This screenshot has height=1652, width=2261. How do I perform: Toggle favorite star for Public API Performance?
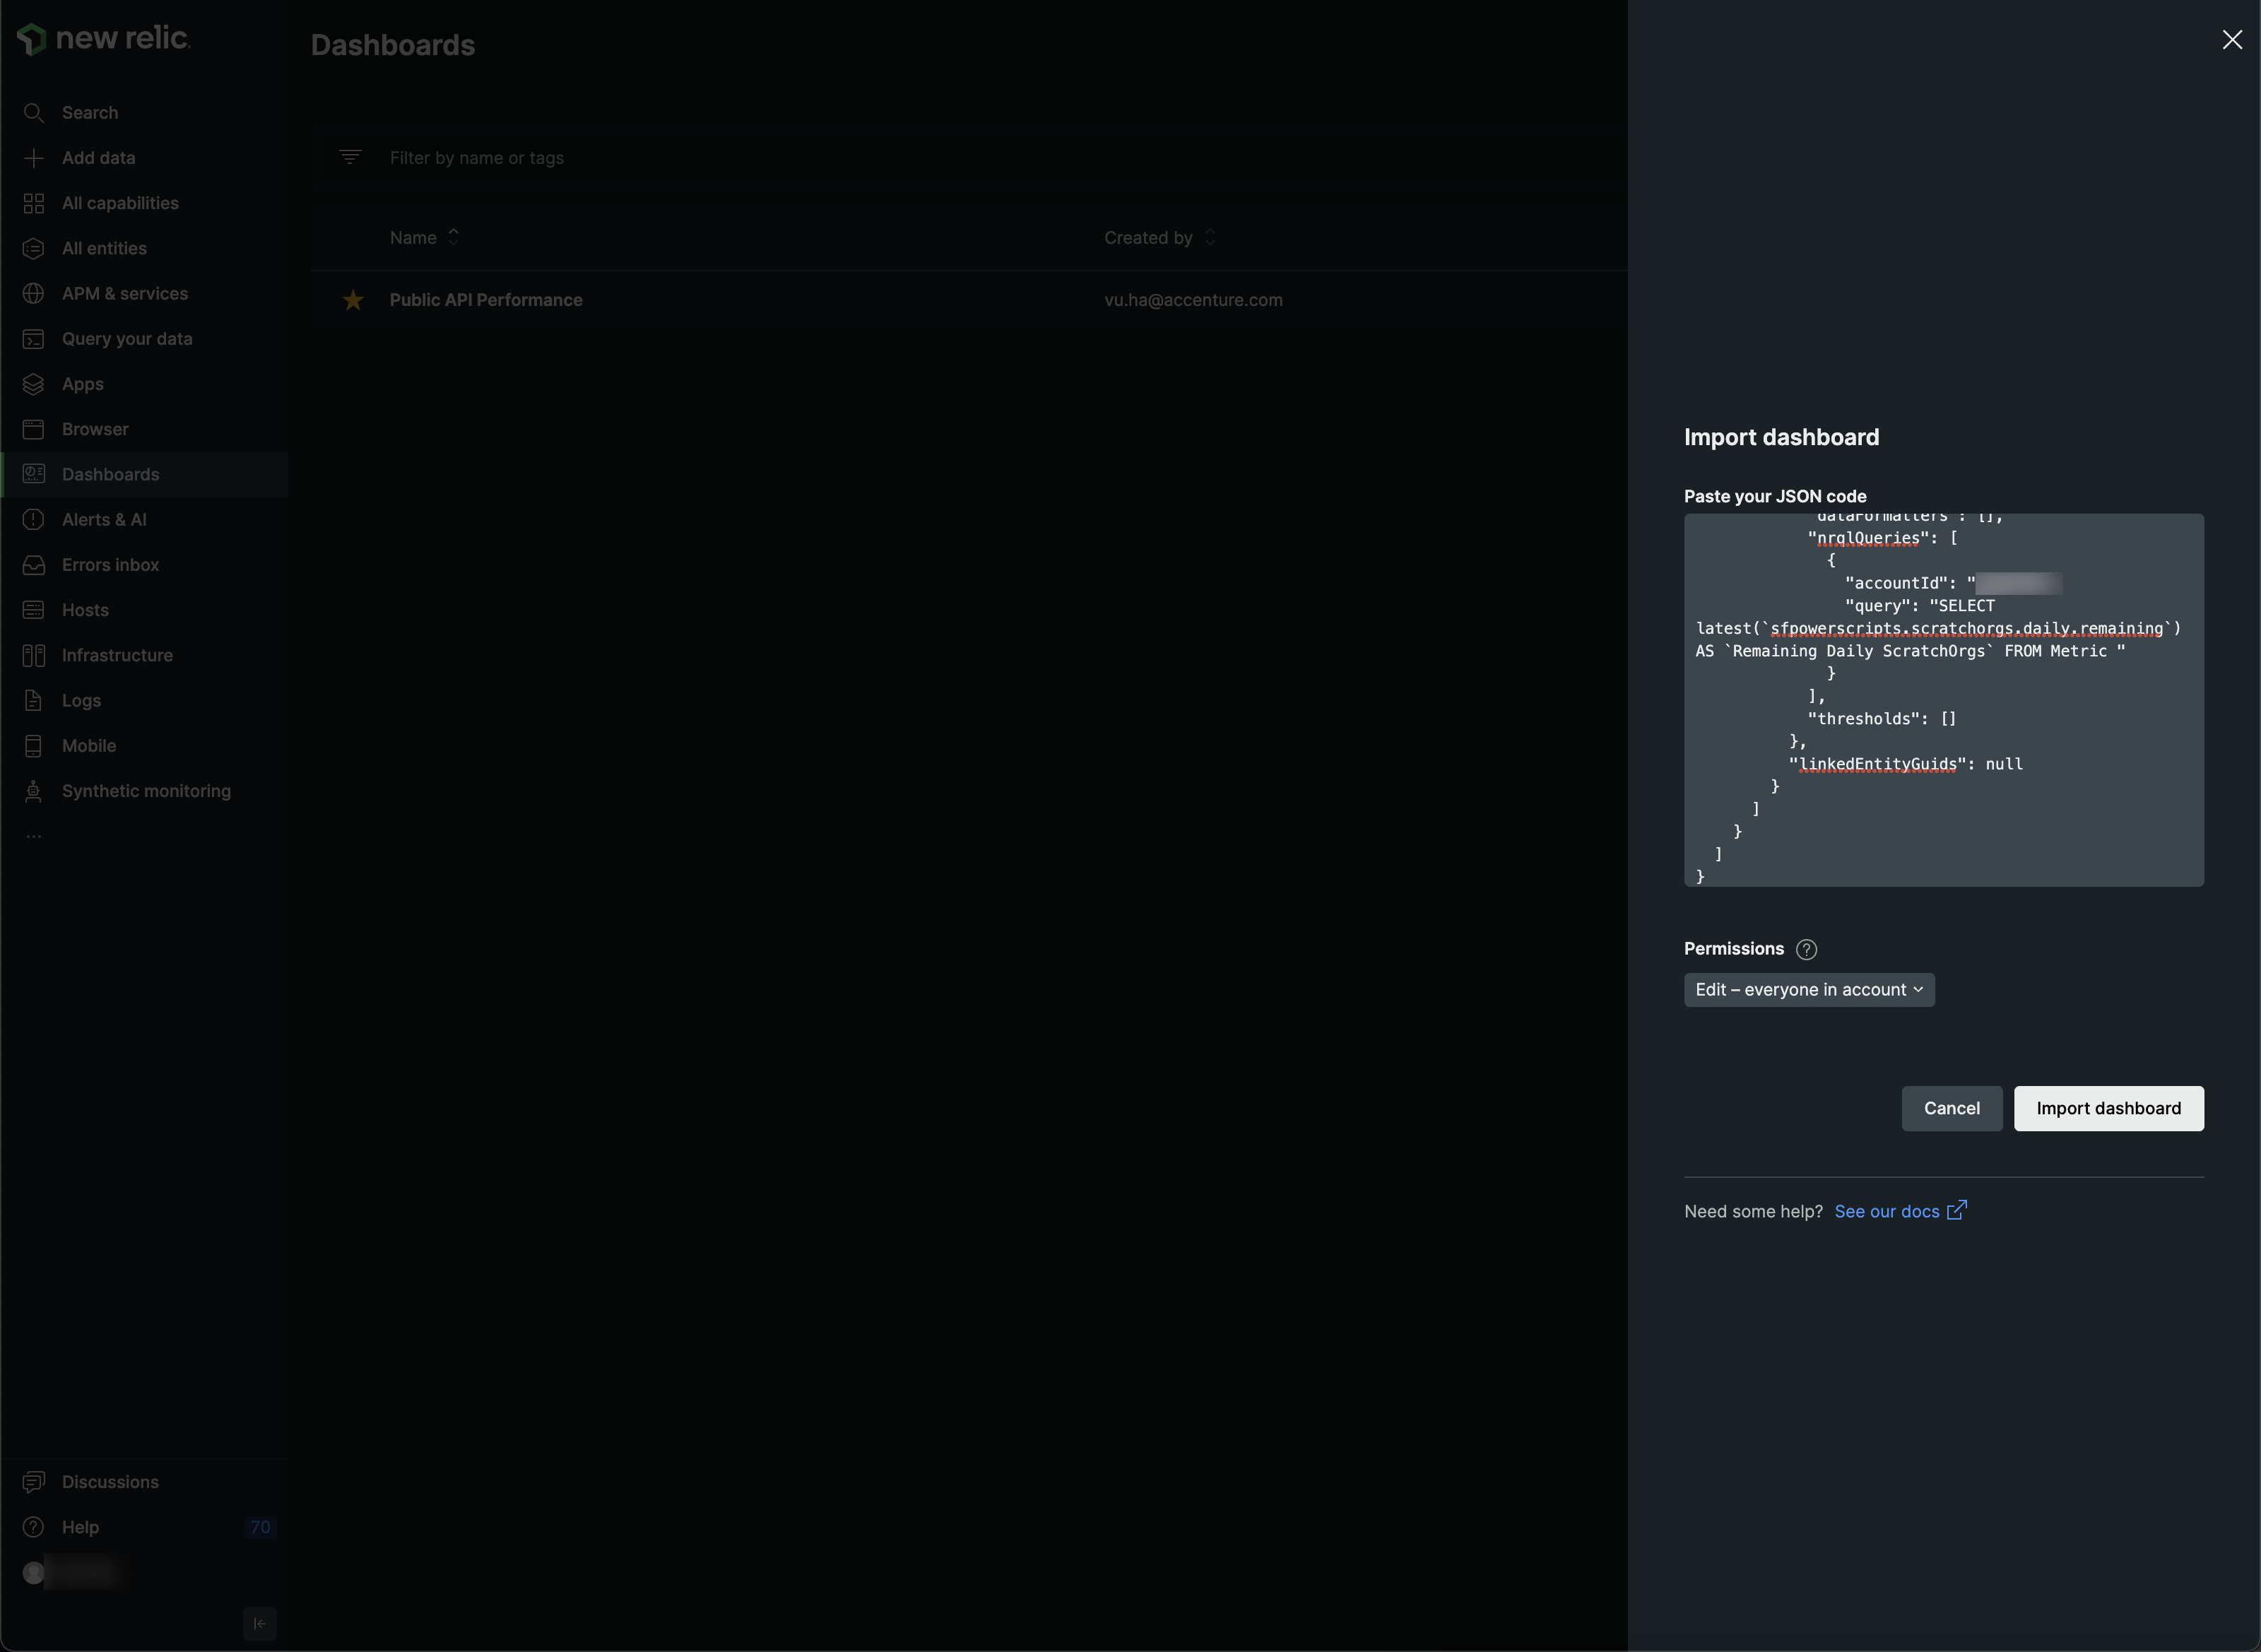[x=353, y=300]
